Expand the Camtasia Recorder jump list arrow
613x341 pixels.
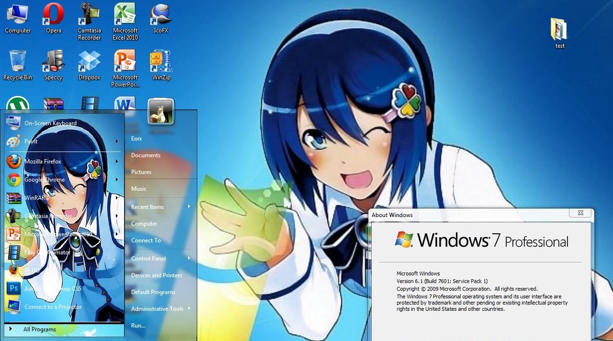coord(117,215)
